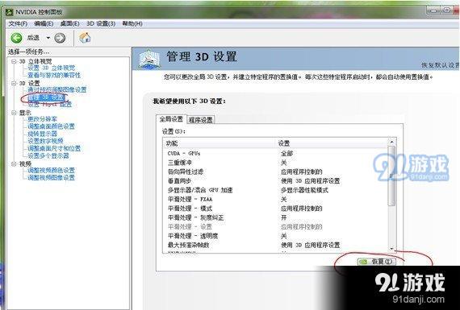Select the 平滑处理 - FXAA row
This screenshot has height=310, width=460.
click(x=275, y=200)
